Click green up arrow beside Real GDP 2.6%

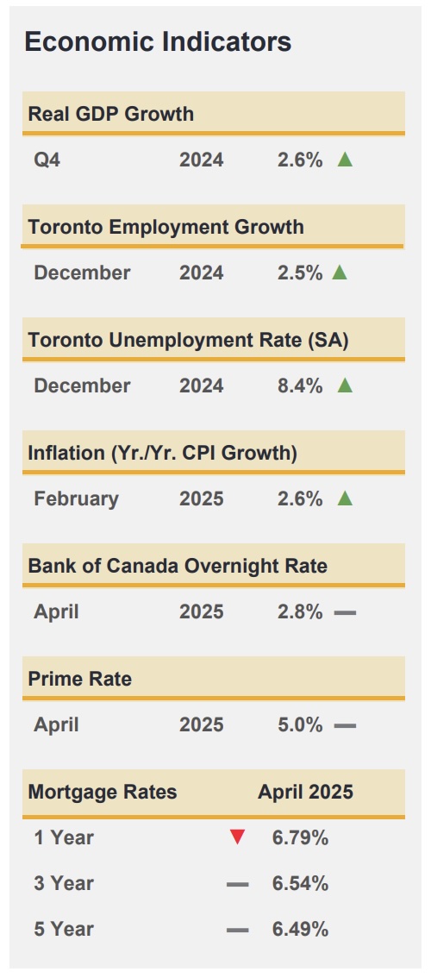(x=345, y=160)
